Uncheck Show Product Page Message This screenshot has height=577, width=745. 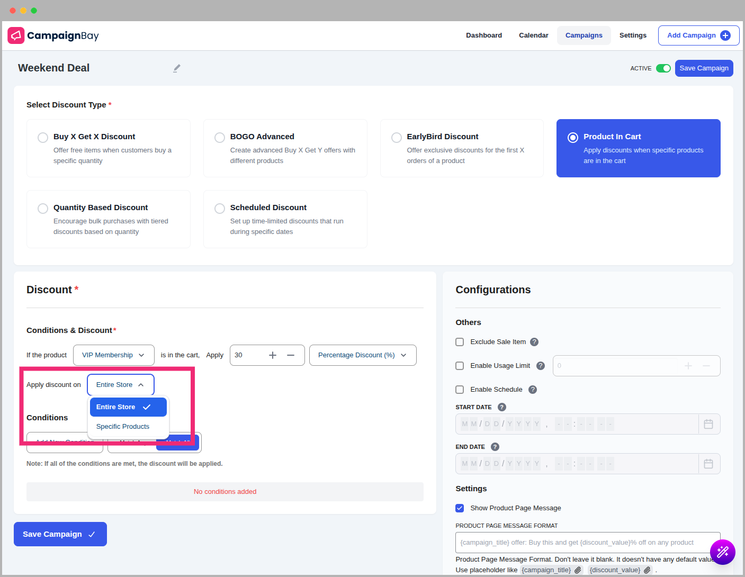(460, 508)
